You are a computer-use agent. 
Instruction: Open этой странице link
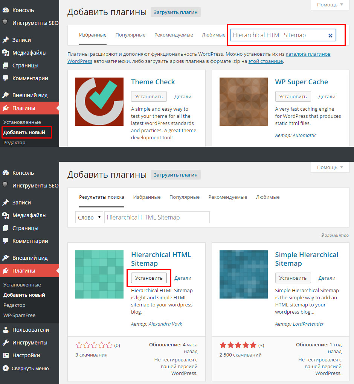265,61
